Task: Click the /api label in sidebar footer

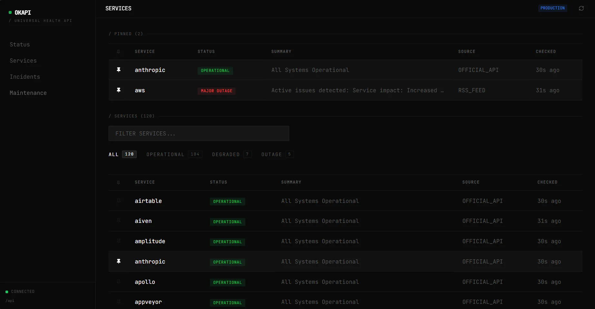Action: tap(10, 301)
